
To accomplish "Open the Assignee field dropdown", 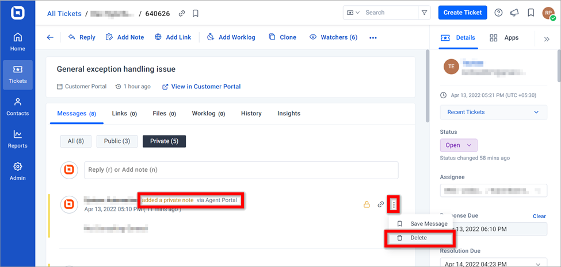I will (493, 190).
